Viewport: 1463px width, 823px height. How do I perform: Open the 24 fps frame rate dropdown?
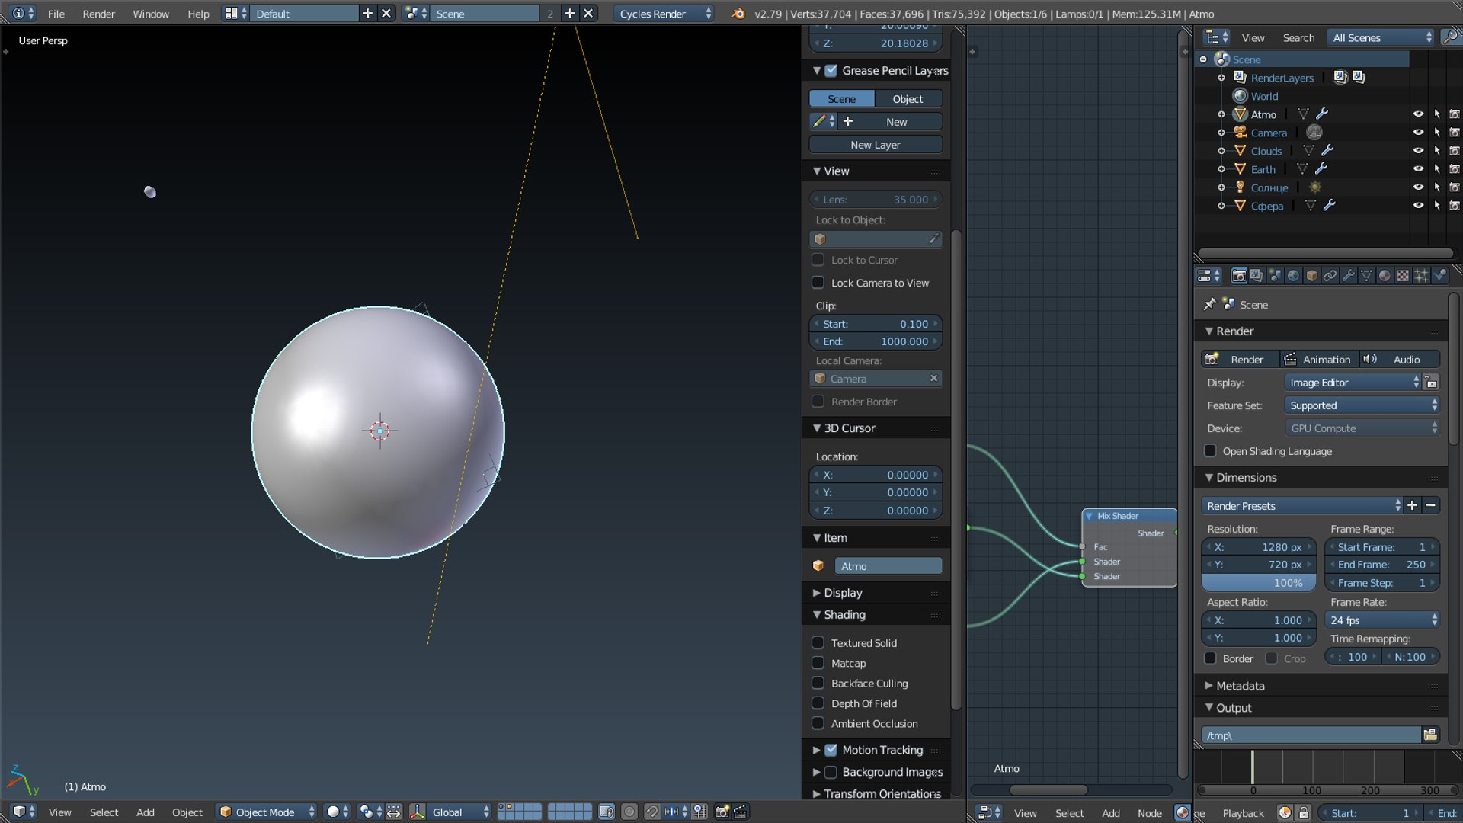(x=1382, y=620)
